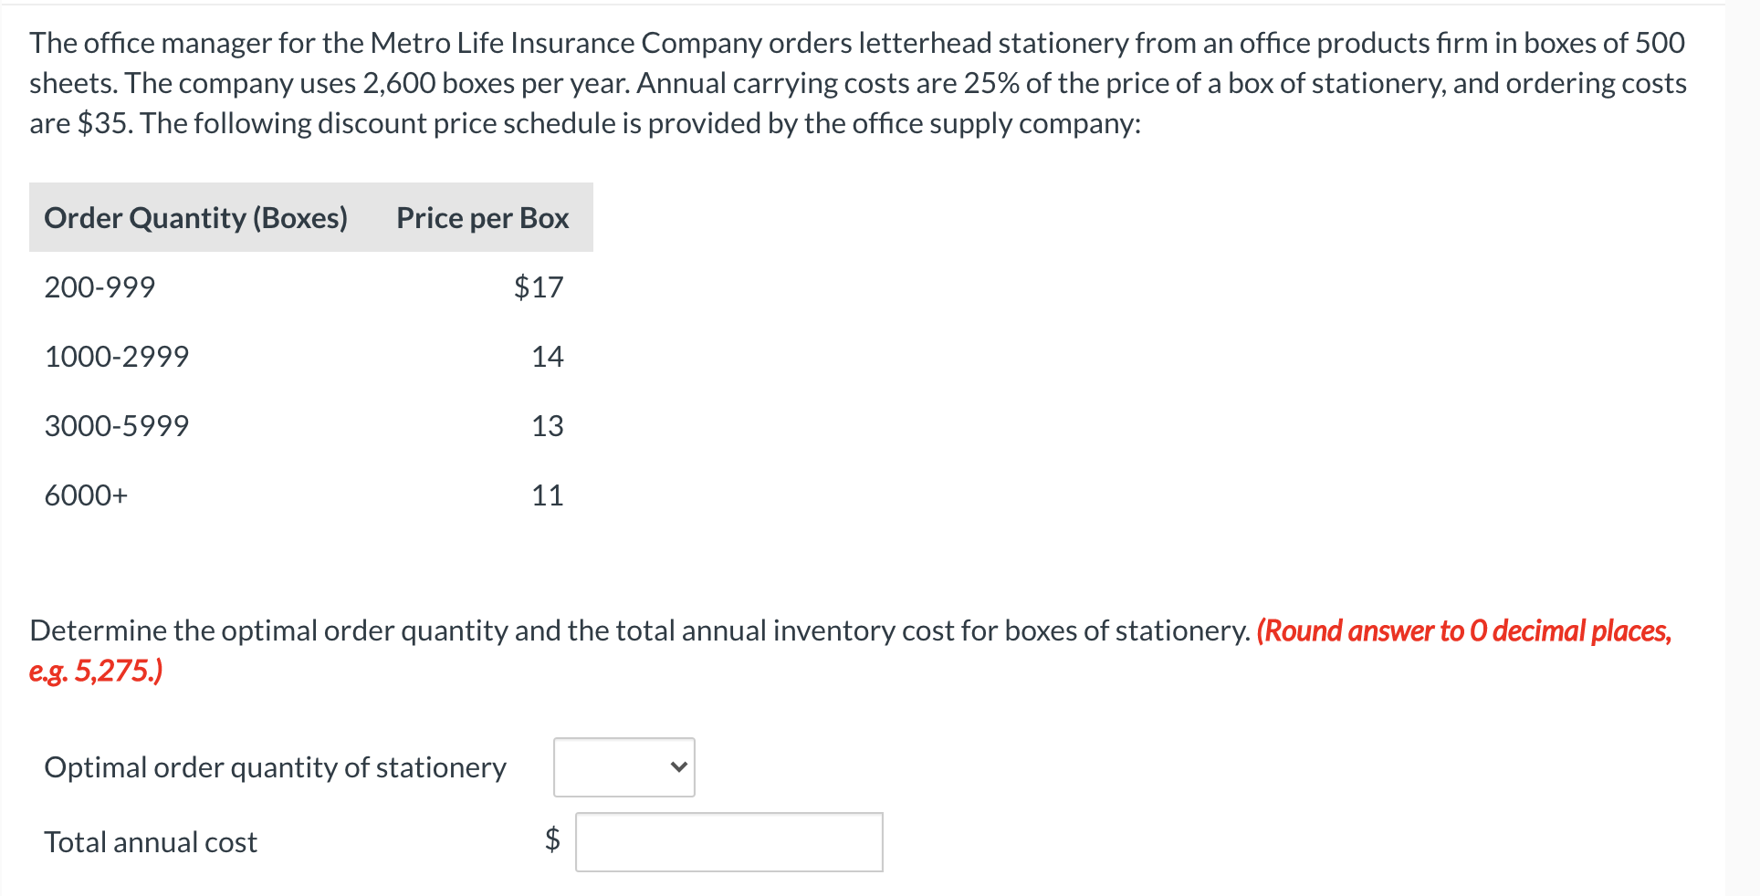
Task: Click the 6000+ order quantity entry
Action: [86, 495]
